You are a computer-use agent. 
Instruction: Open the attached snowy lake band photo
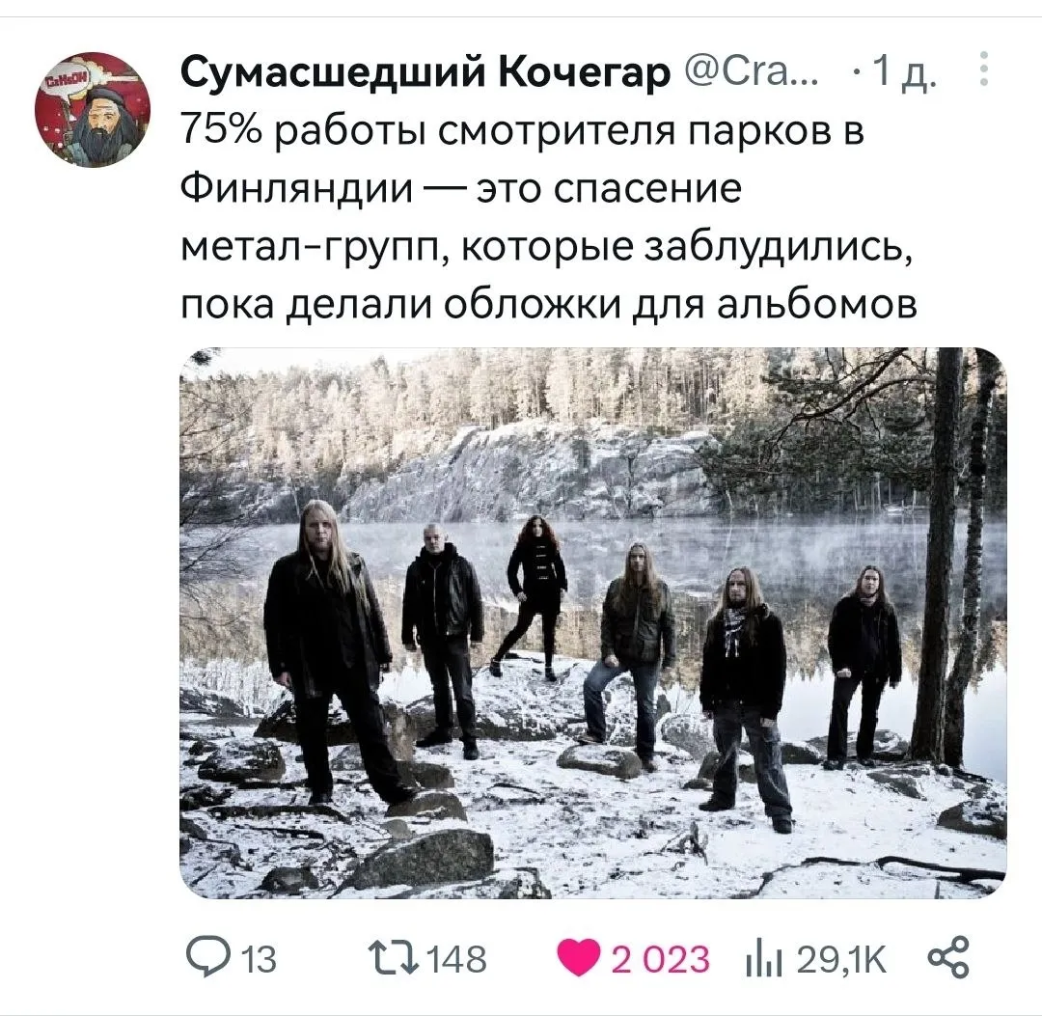592,622
